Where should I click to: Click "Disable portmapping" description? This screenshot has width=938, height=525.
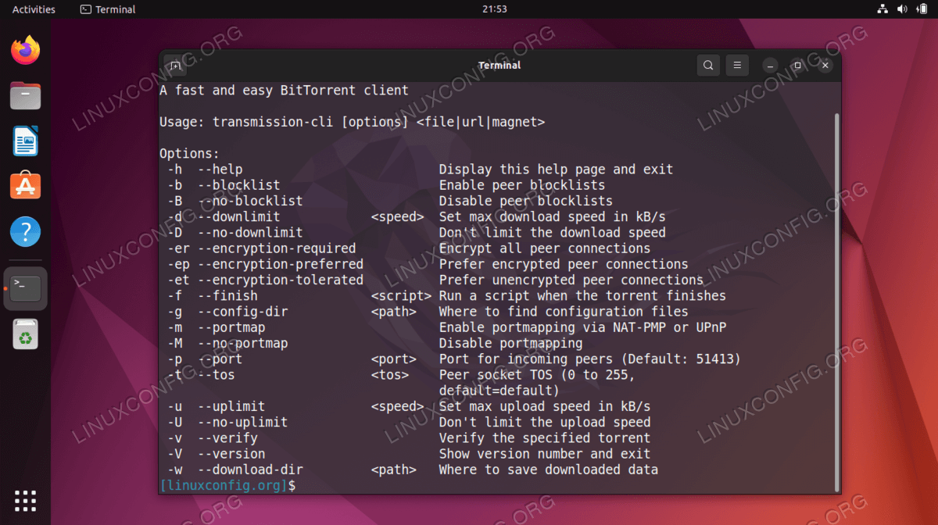[511, 343]
